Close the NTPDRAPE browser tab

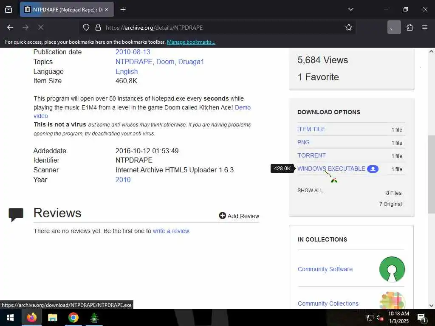coord(107,10)
